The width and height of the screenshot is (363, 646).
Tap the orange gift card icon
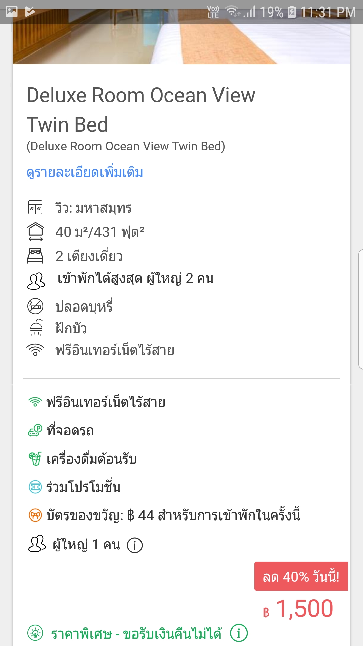pyautogui.click(x=35, y=515)
